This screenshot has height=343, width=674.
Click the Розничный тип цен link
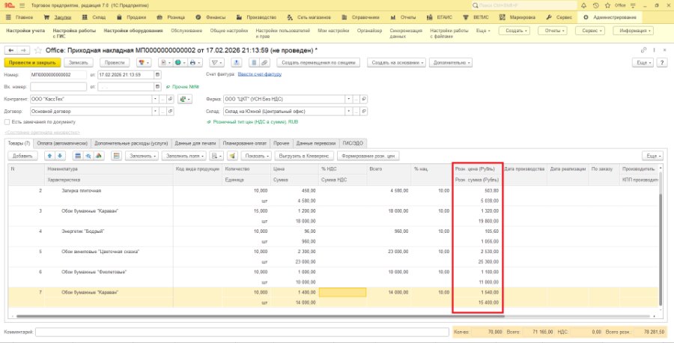[255, 122]
